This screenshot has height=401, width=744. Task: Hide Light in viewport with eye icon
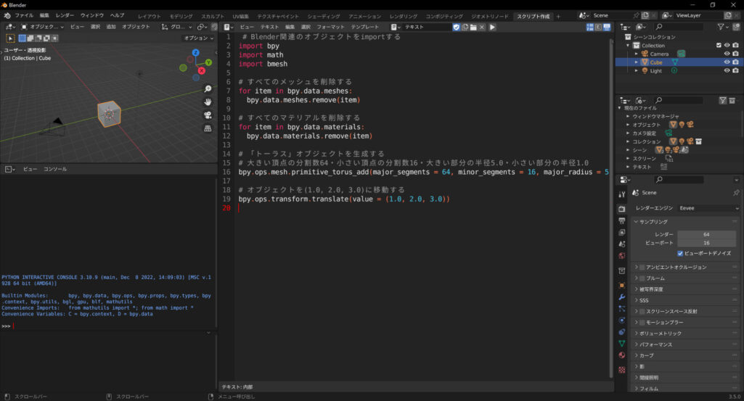(727, 70)
